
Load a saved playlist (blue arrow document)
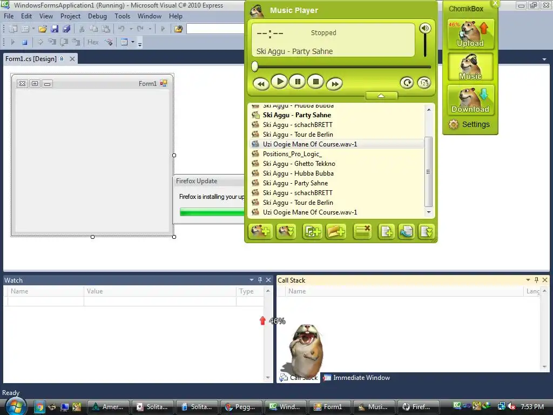pyautogui.click(x=406, y=231)
